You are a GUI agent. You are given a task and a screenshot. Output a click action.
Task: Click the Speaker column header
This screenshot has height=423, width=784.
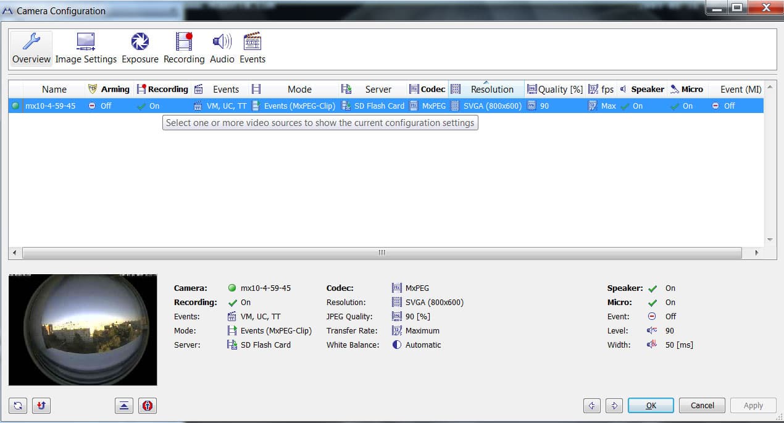642,89
